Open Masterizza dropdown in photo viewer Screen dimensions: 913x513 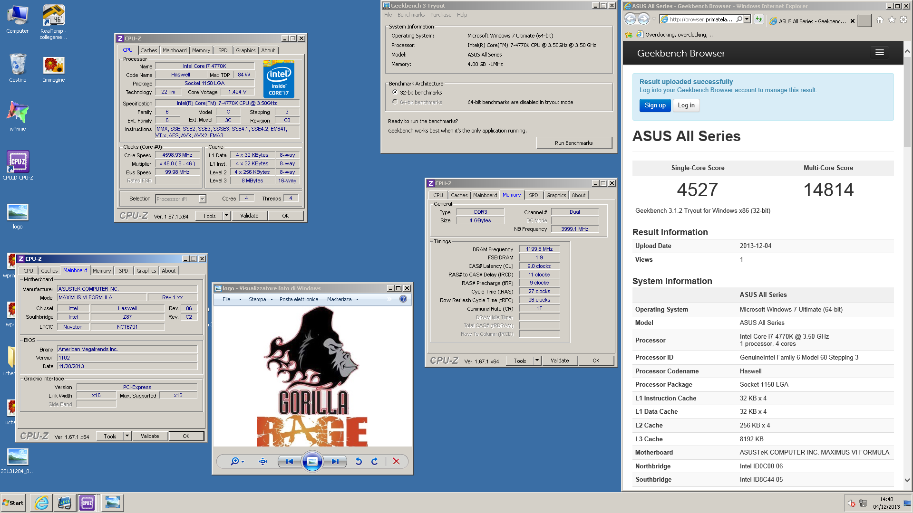click(x=343, y=299)
